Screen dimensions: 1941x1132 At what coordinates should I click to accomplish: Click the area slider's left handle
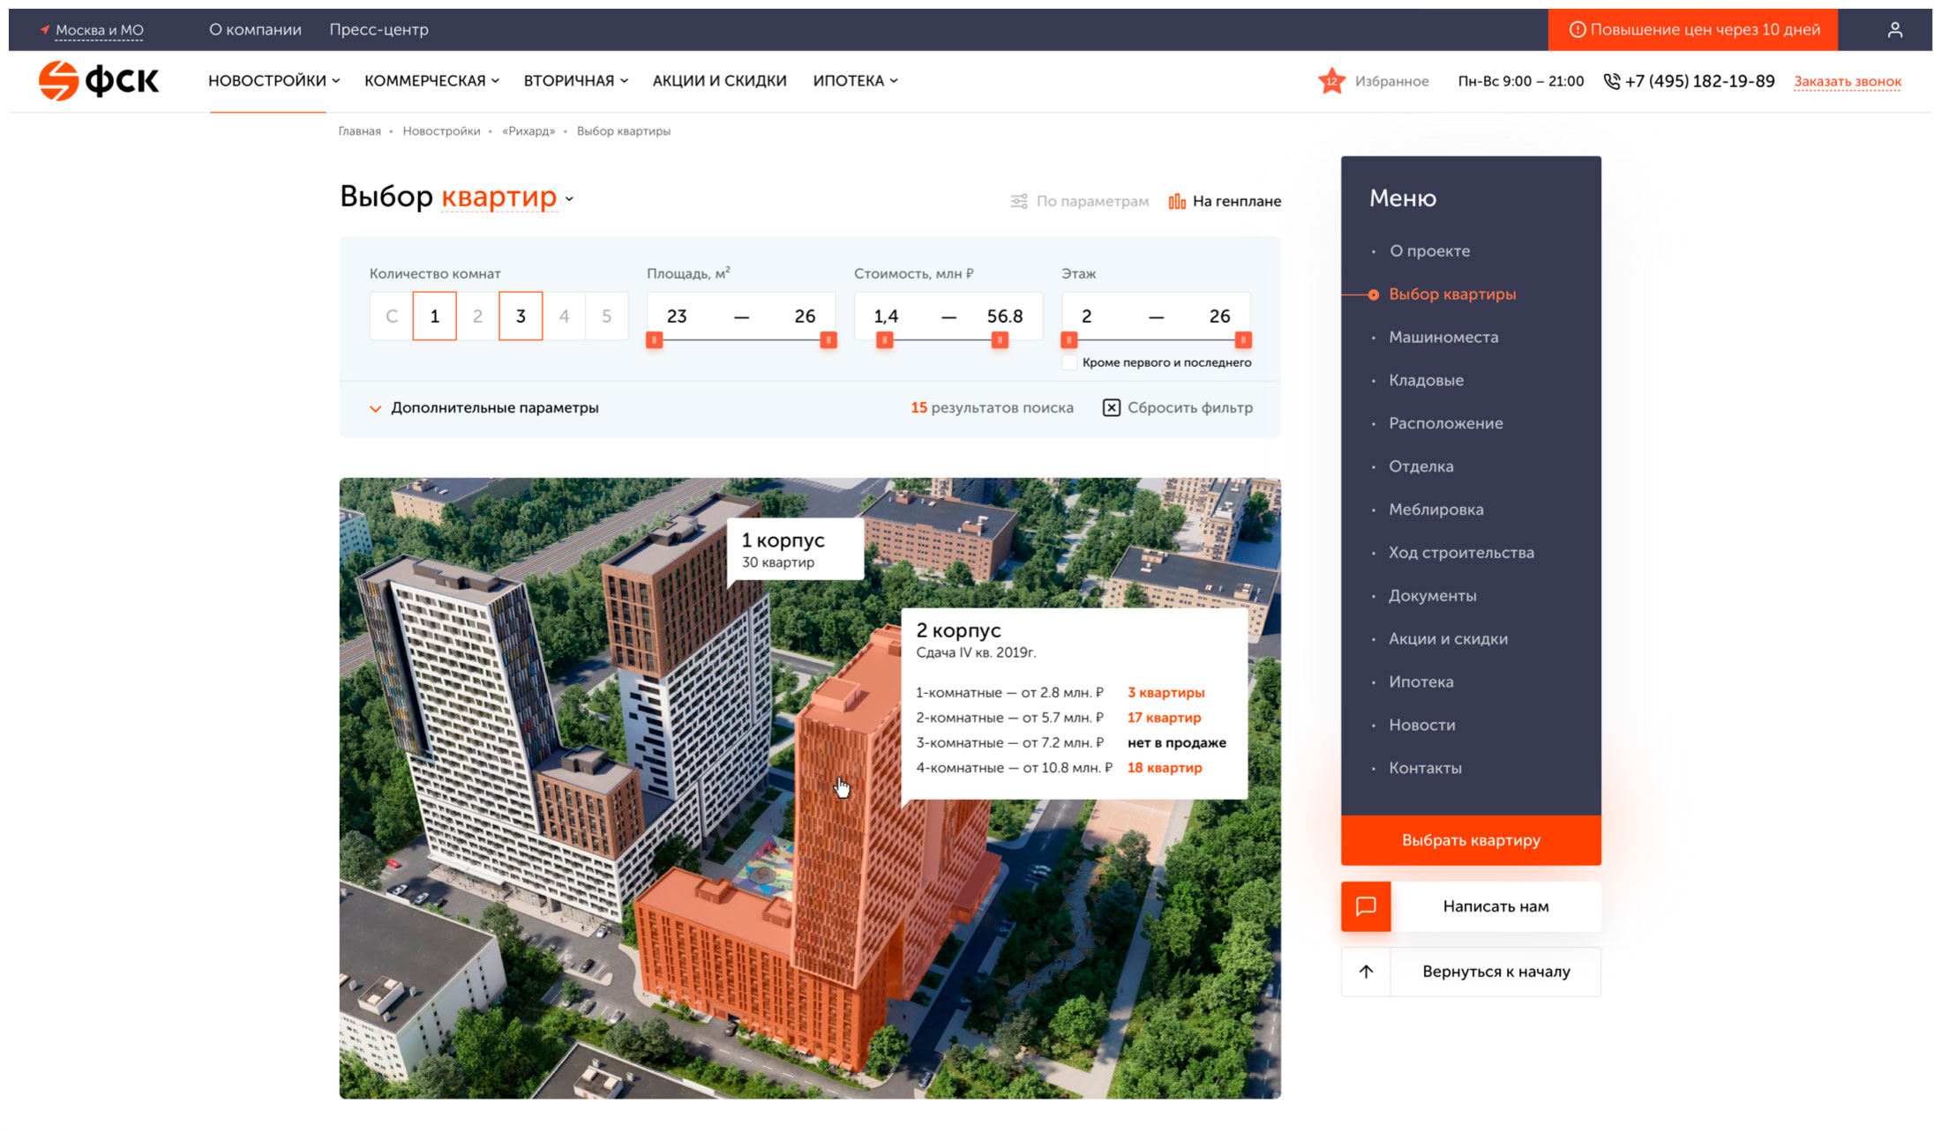point(654,340)
